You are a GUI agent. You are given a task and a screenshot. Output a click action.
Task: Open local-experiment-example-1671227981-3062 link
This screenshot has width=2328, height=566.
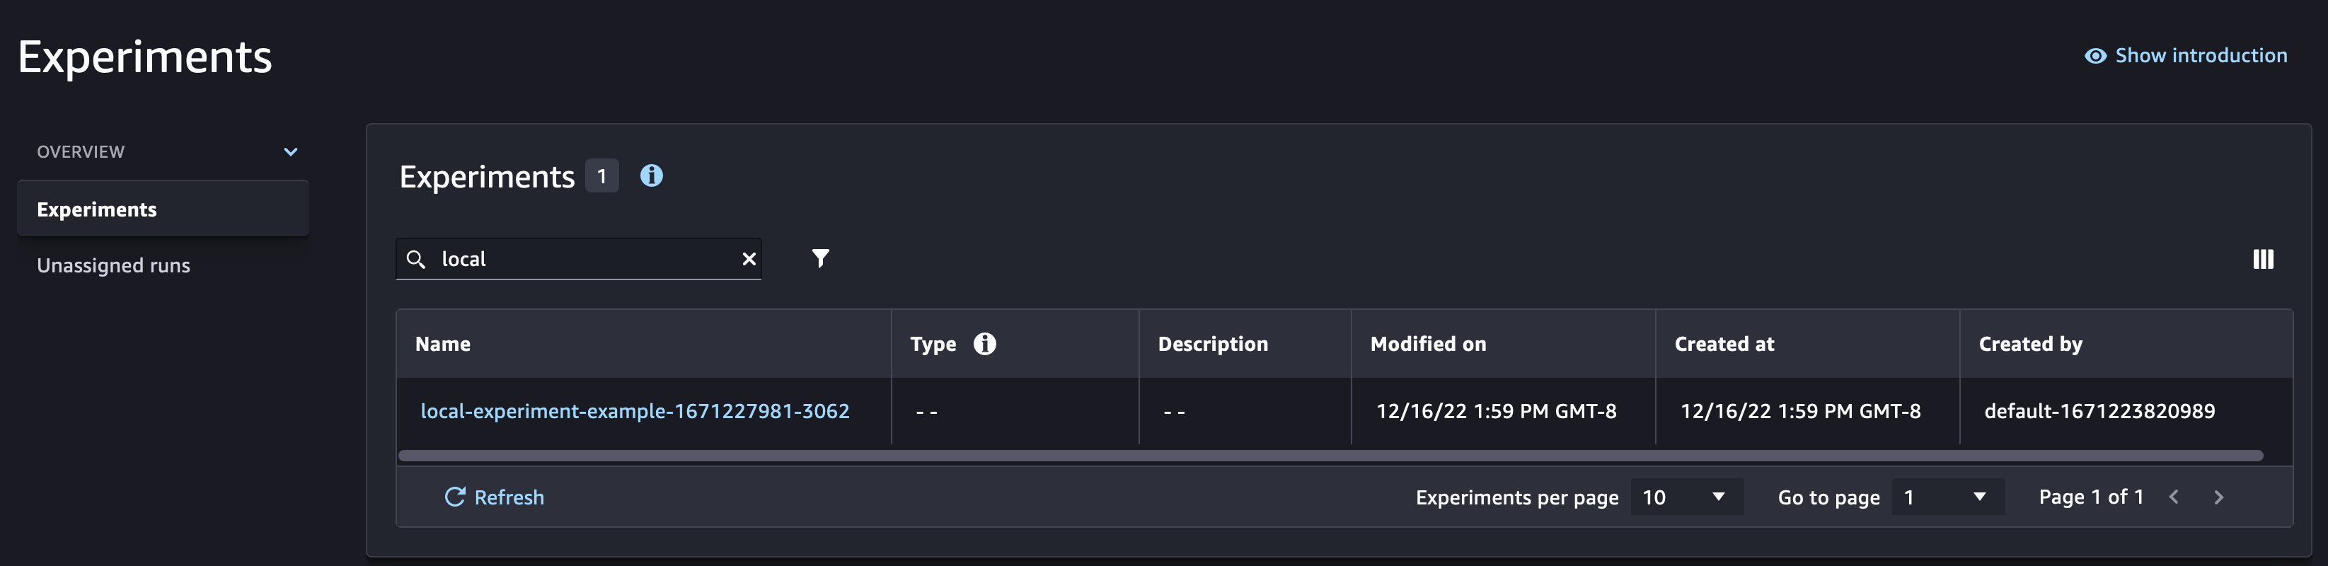point(635,411)
